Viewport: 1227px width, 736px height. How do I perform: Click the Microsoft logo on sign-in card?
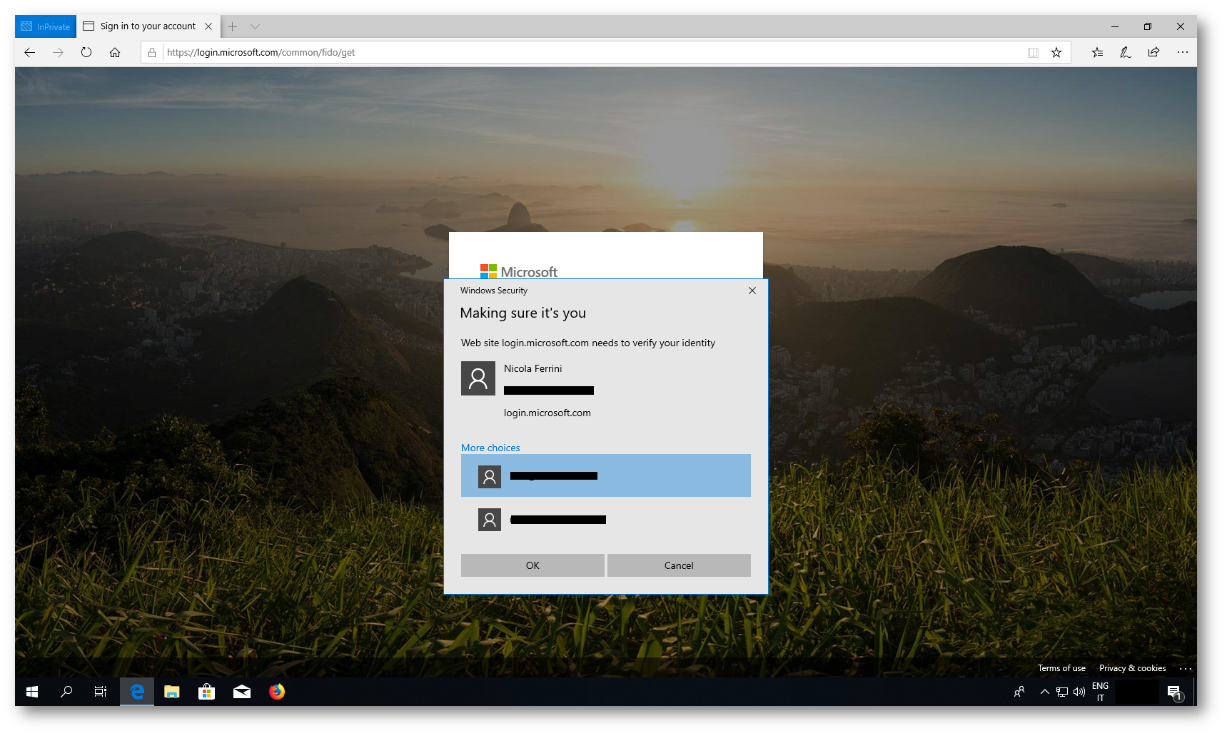tap(519, 271)
